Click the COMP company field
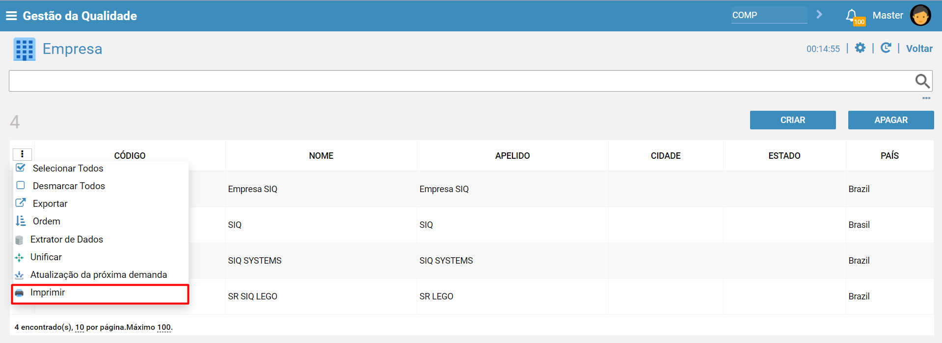 [769, 15]
